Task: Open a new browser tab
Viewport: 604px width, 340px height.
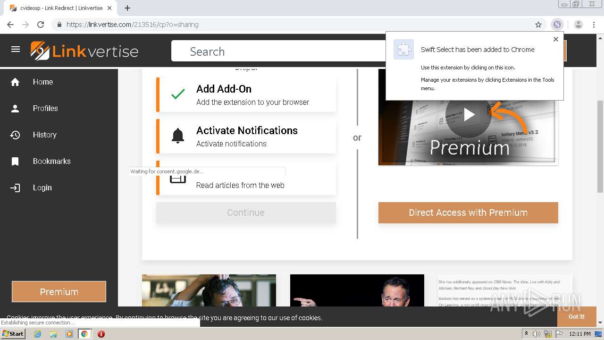Action: point(127,8)
